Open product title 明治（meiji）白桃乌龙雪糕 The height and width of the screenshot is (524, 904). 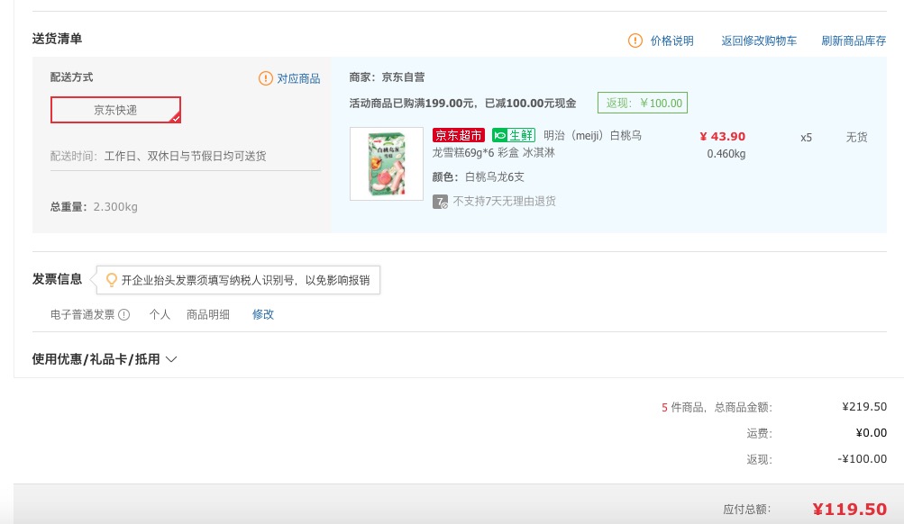click(x=537, y=144)
